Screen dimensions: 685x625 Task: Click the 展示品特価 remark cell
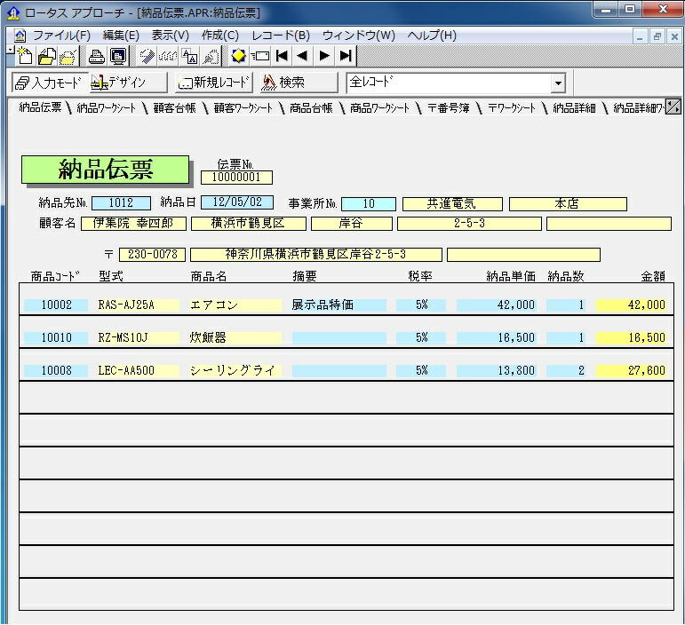coord(339,305)
